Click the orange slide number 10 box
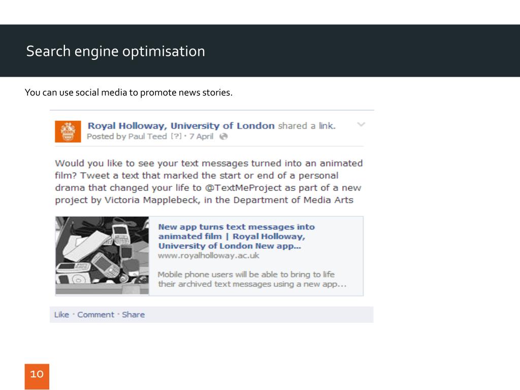The height and width of the screenshot is (390, 520). click(37, 376)
